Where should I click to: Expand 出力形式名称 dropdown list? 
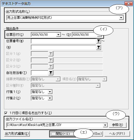[x=121, y=17]
